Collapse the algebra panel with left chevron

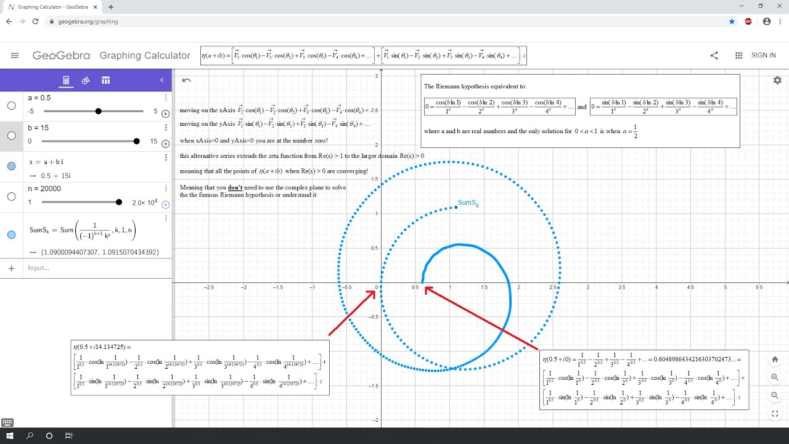(162, 80)
